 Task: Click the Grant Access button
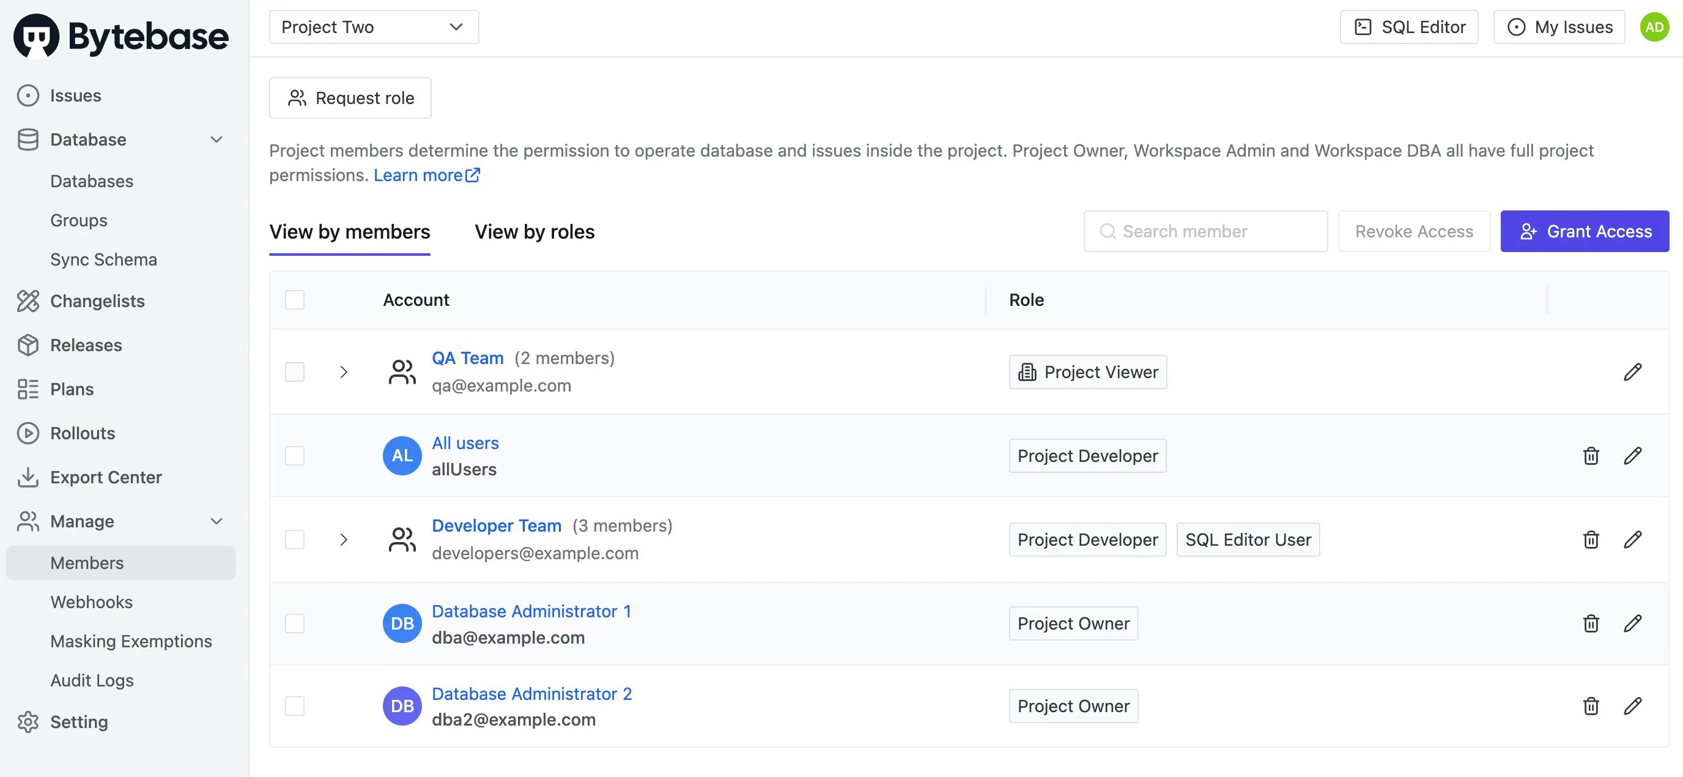(x=1585, y=231)
